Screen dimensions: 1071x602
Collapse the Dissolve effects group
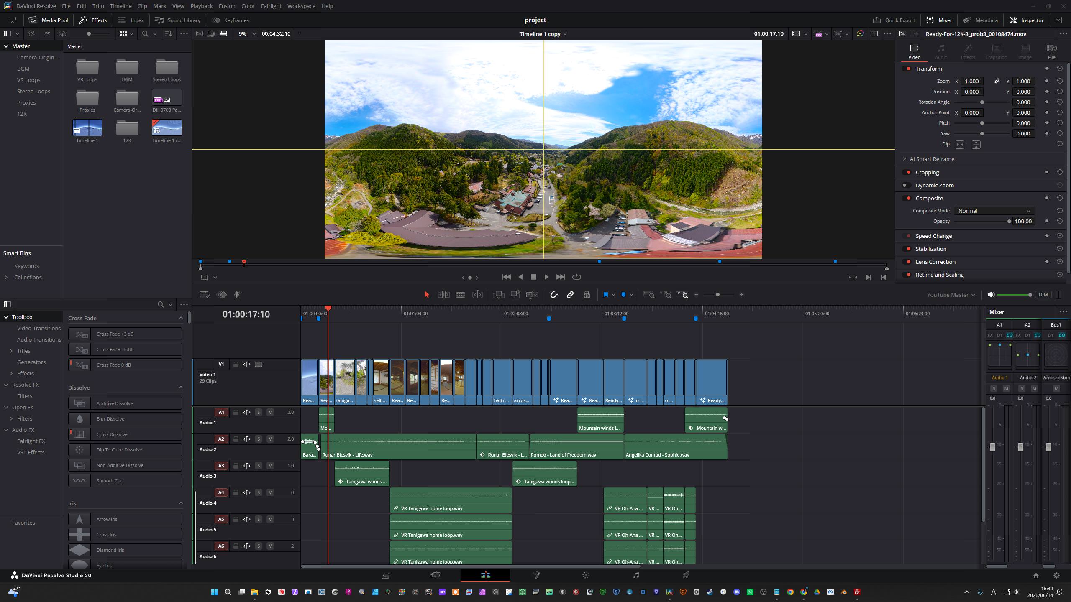pos(181,388)
